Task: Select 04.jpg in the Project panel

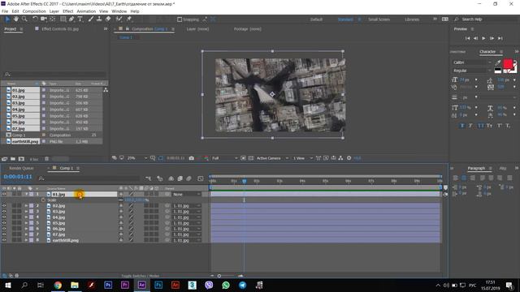Action: click(19, 109)
